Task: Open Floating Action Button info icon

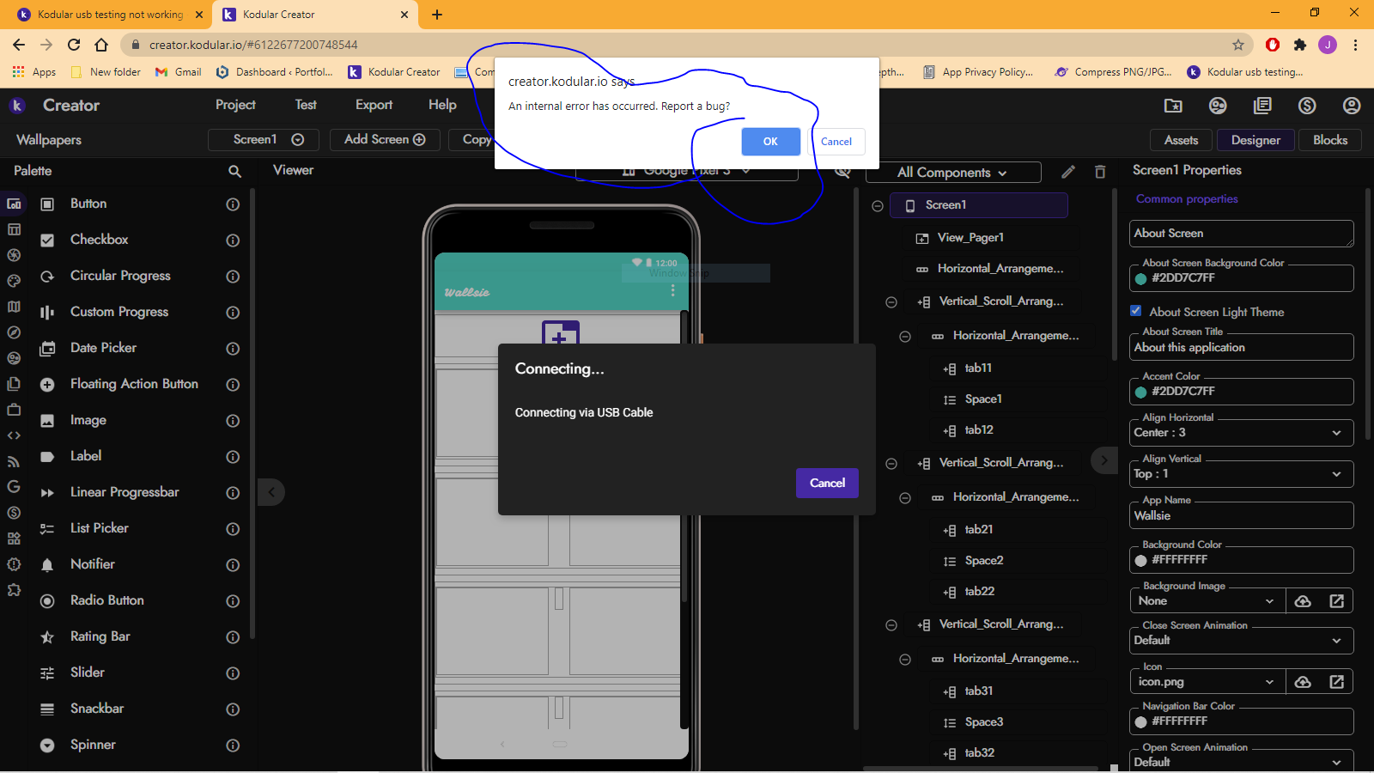Action: tap(233, 385)
